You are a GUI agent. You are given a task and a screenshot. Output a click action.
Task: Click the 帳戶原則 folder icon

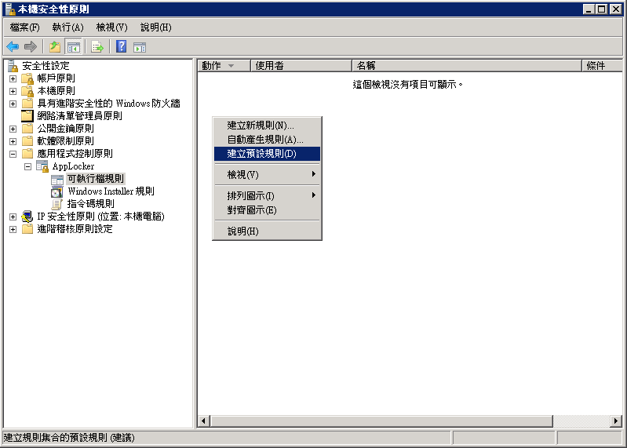27,78
